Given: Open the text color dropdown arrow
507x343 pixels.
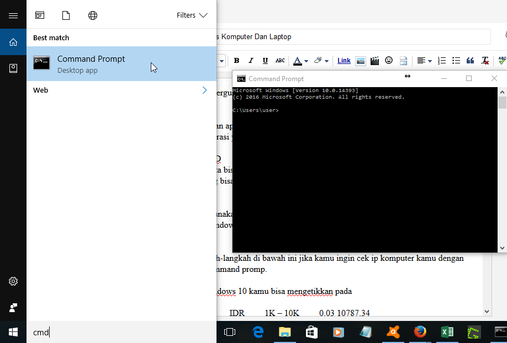Looking at the screenshot, I should 305,61.
